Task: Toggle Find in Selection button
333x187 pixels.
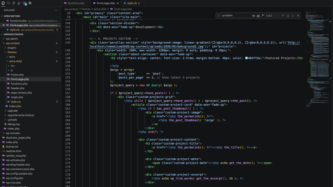Action: click(x=293, y=16)
